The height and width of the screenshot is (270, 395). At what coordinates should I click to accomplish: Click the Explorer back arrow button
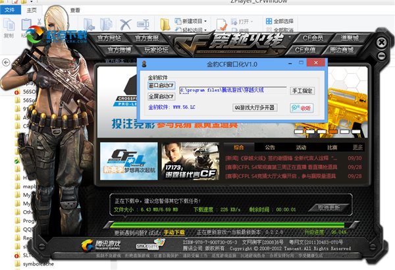pyautogui.click(x=6, y=63)
